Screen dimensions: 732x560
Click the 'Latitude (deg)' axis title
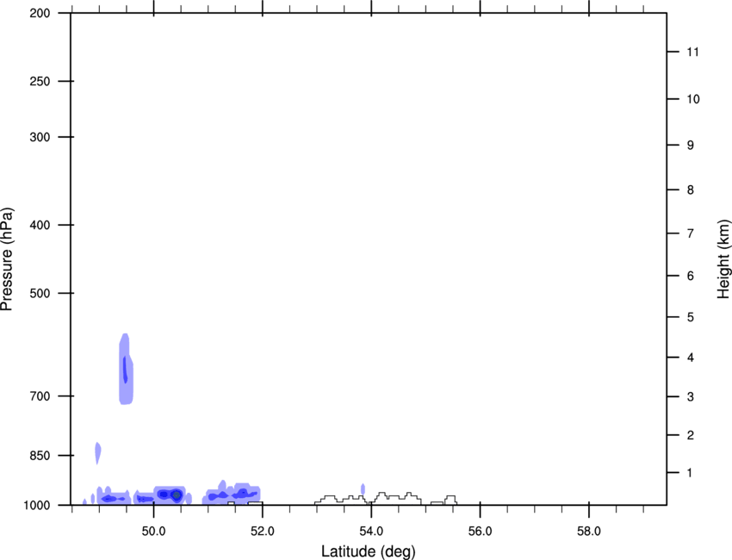[368, 551]
